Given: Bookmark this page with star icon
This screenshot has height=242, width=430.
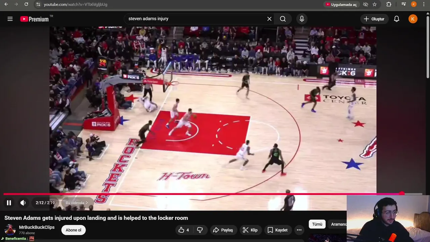Looking at the screenshot, I should coord(375,4).
